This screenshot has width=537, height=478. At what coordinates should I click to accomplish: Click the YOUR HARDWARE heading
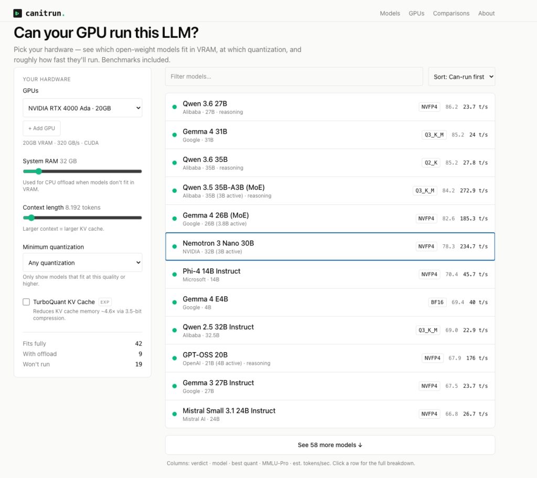[47, 80]
